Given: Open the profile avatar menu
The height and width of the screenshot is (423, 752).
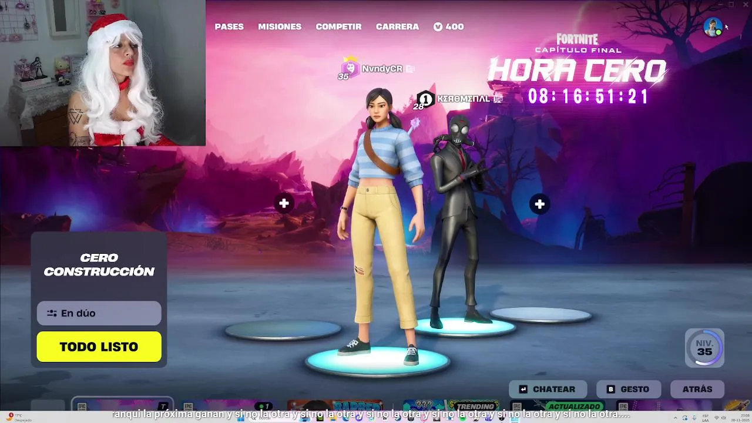Looking at the screenshot, I should point(713,27).
